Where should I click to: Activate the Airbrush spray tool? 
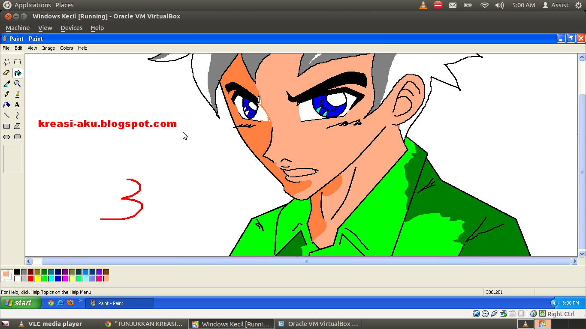click(x=7, y=105)
